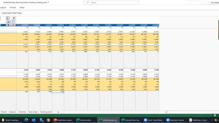Click the formula bar showing the cell formula
Screen dimensions: 219x123
click(x=109, y=13)
